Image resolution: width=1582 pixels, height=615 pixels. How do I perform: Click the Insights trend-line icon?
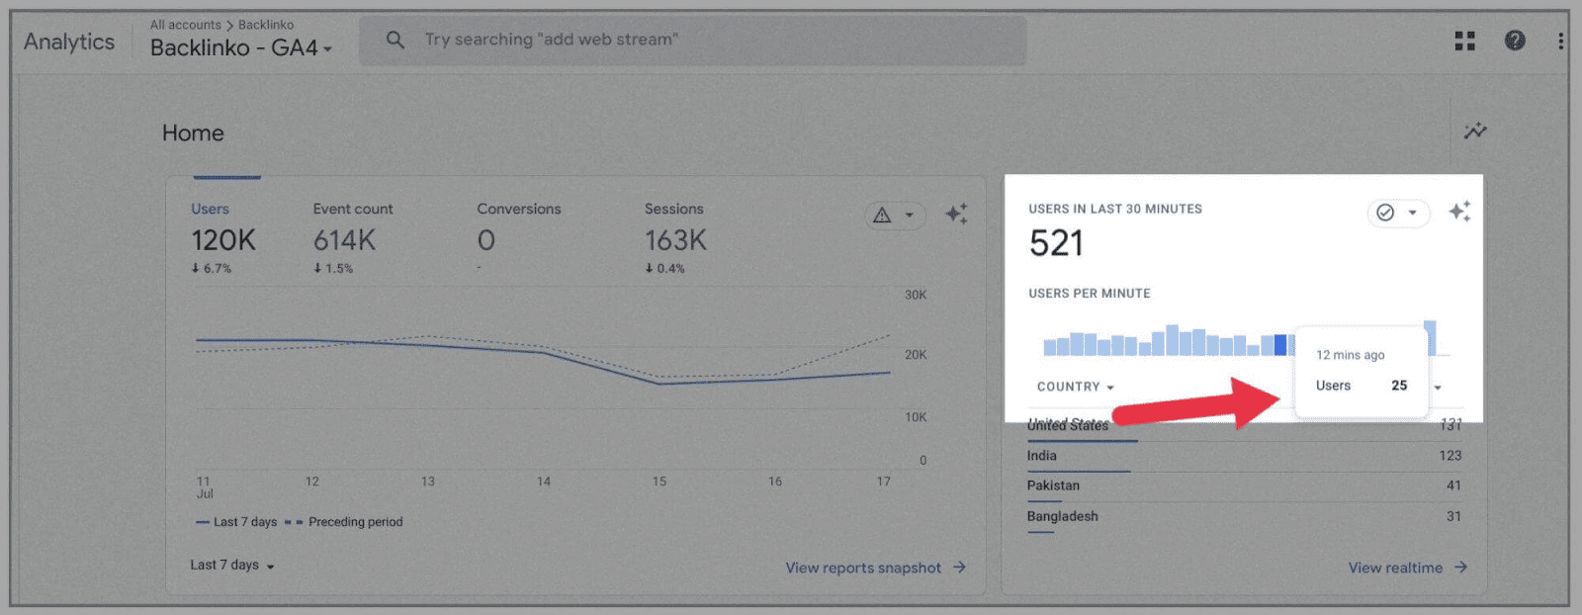coord(1474,132)
